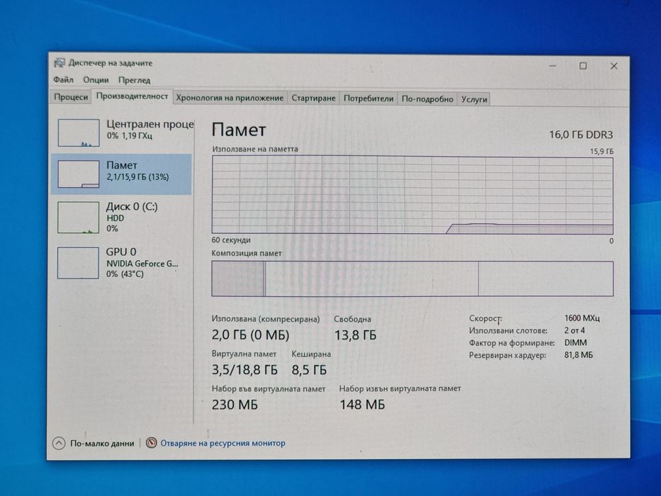Image resolution: width=661 pixels, height=496 pixels.
Task: Open the Преглед menu
Action: [x=134, y=80]
